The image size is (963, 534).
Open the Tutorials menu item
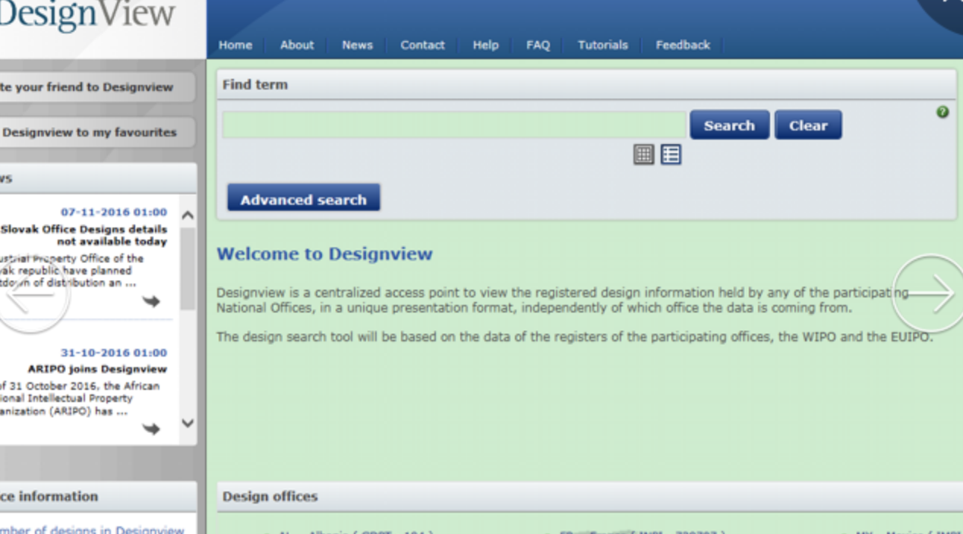(602, 45)
